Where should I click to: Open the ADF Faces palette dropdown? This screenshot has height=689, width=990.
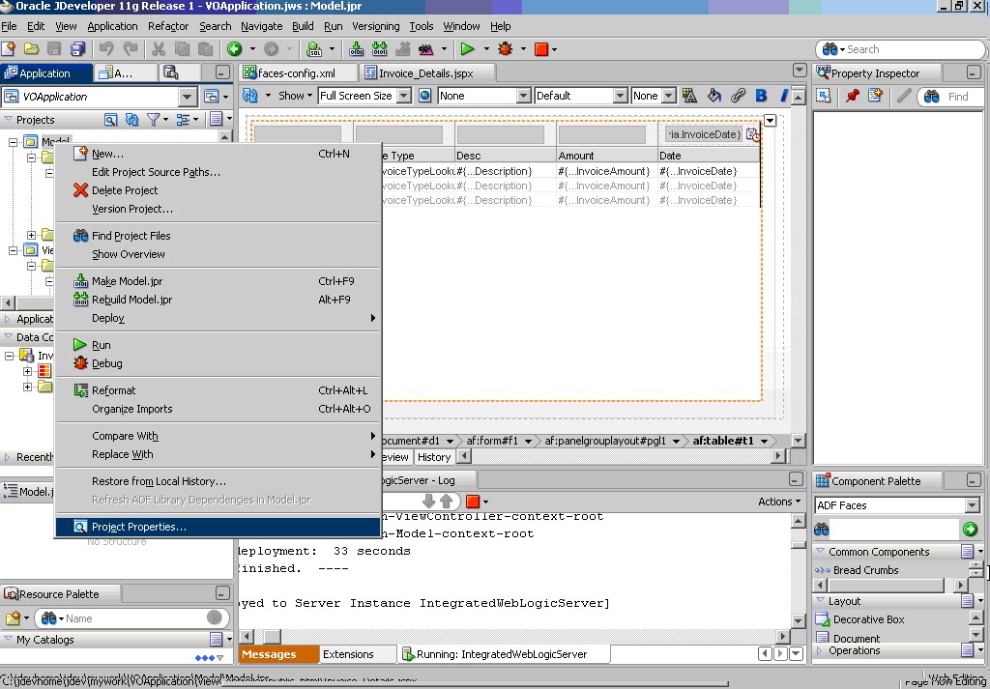pos(973,505)
